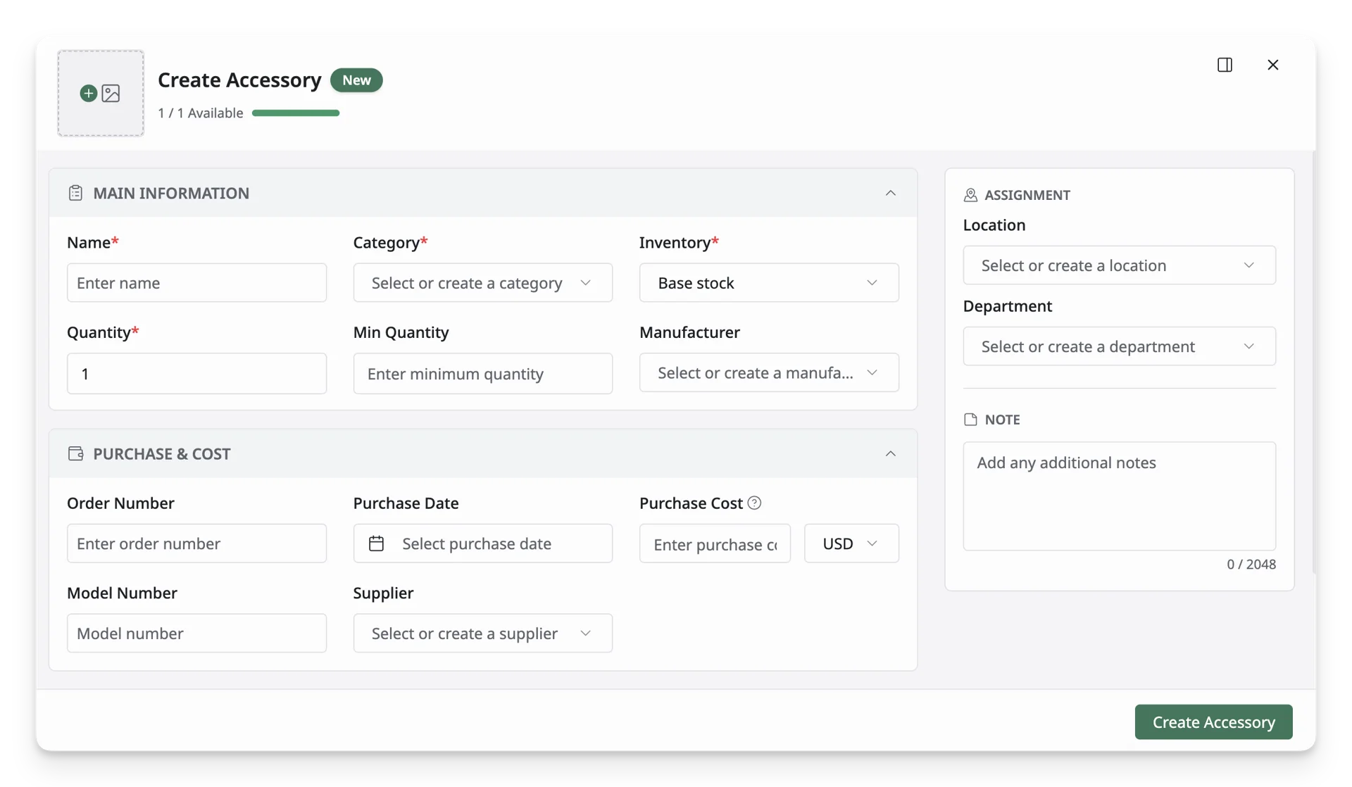Open the Category dropdown
The width and height of the screenshot is (1352, 787).
482,283
